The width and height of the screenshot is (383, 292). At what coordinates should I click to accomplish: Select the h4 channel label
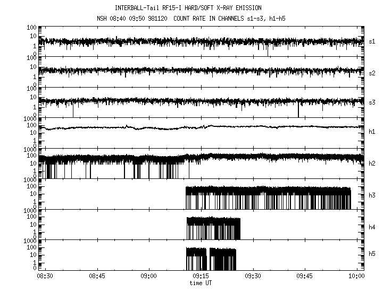[372, 227]
